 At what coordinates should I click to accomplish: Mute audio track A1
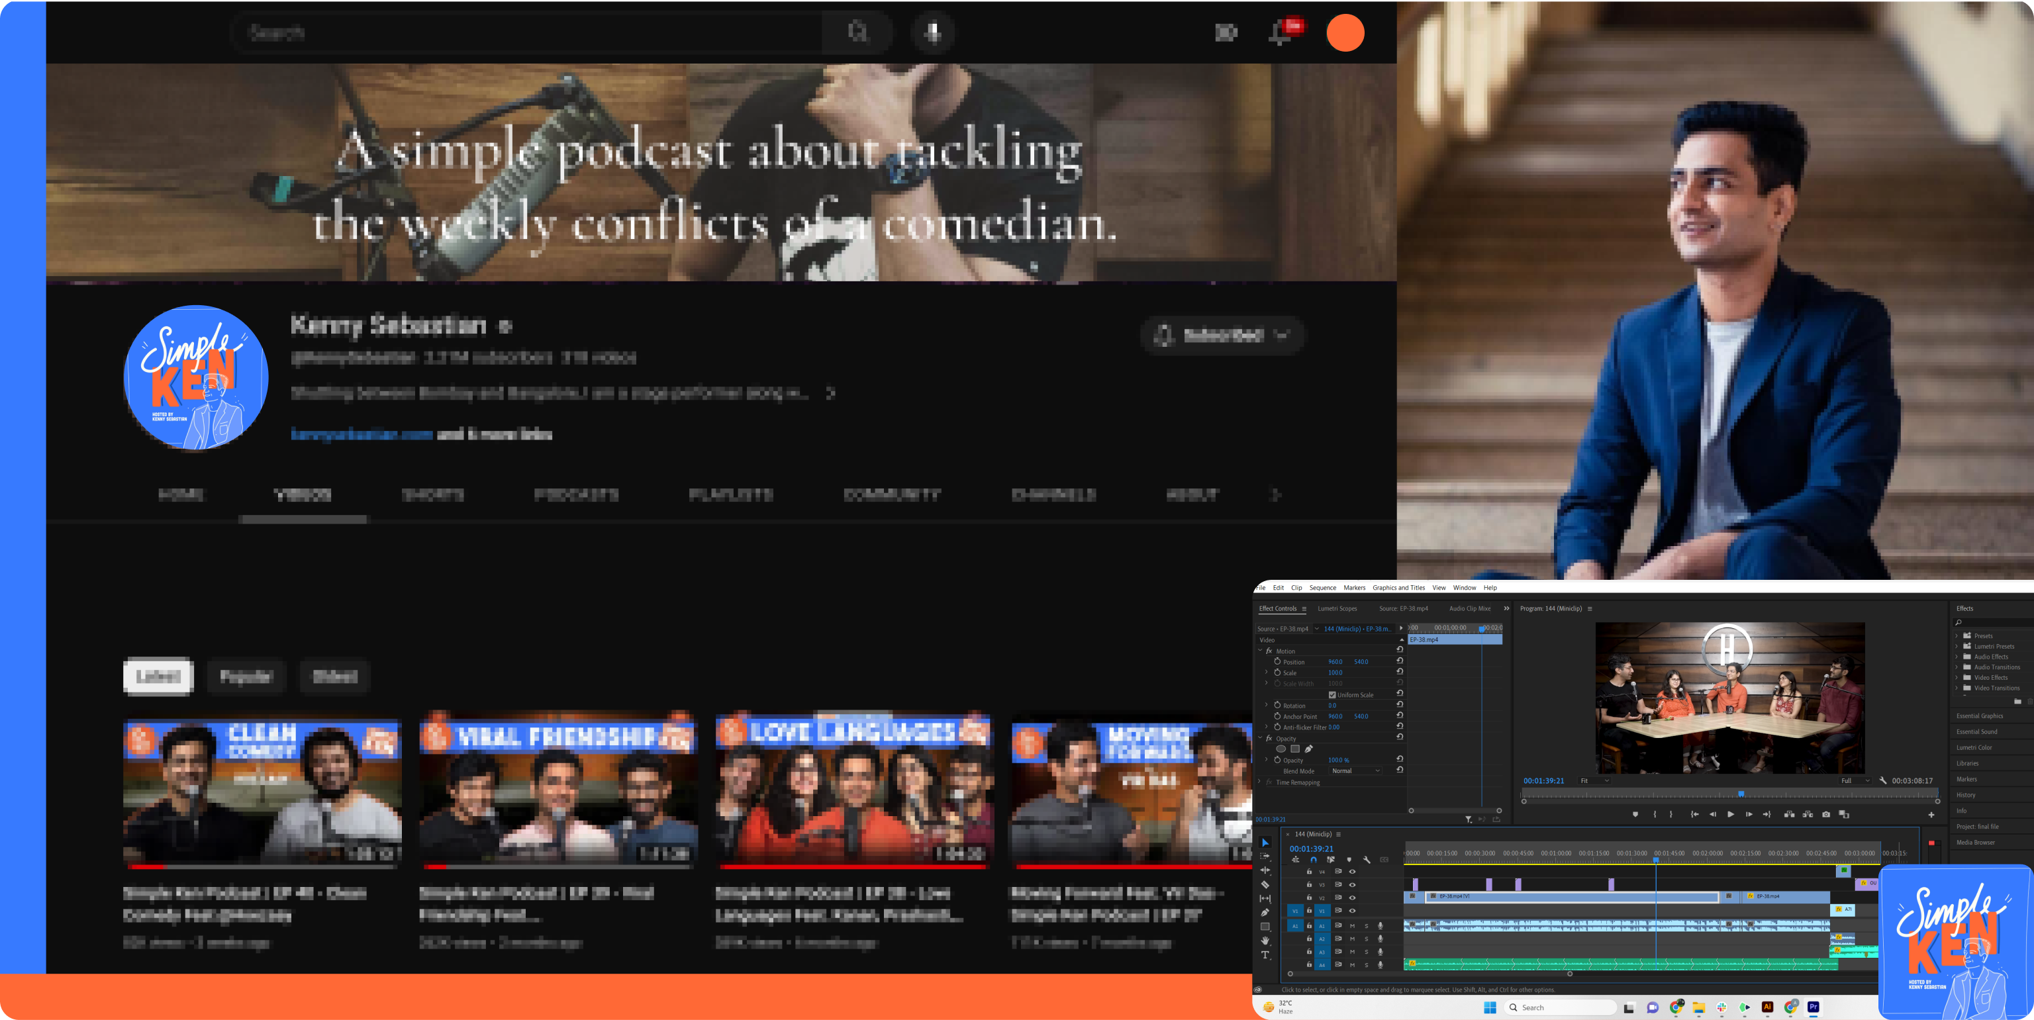pos(1352,926)
